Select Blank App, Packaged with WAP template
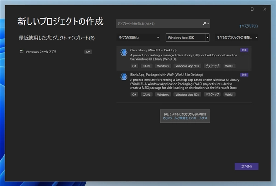Screen dimensions: 276x186 point(184,85)
